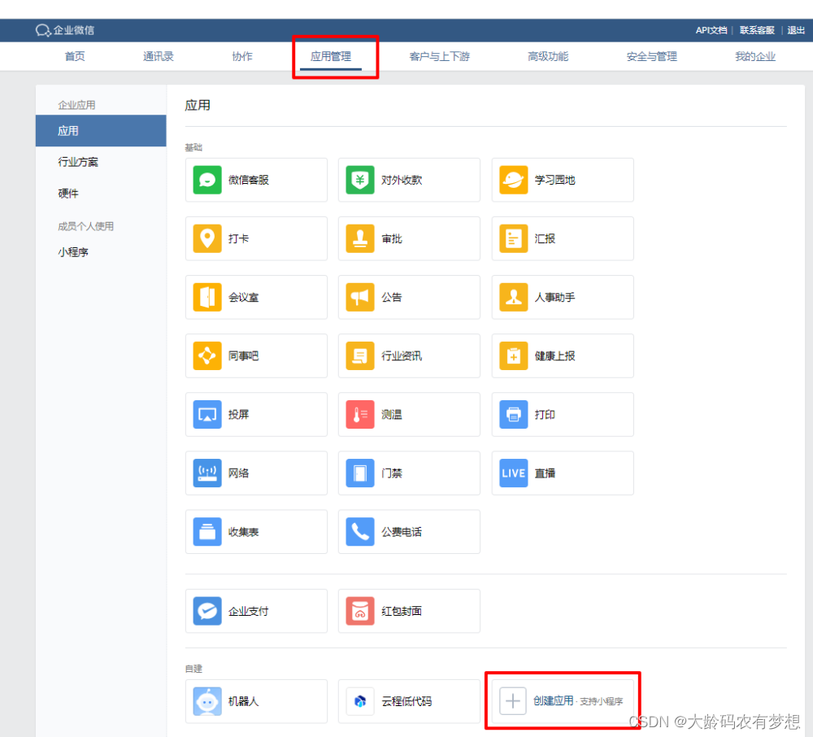Switch to the 高级功能 tab

547,56
